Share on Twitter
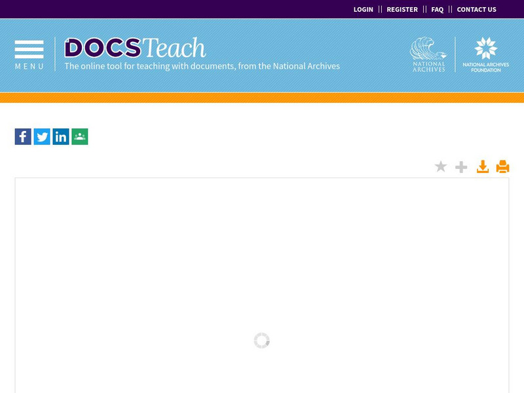This screenshot has height=393, width=524. (x=42, y=137)
